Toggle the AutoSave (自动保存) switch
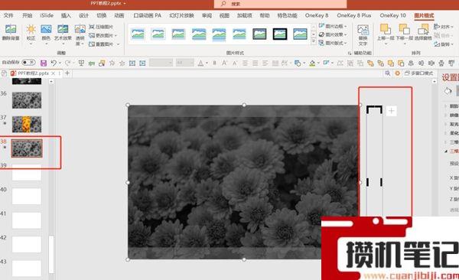Screen dimensions: 459x280 click(28, 63)
